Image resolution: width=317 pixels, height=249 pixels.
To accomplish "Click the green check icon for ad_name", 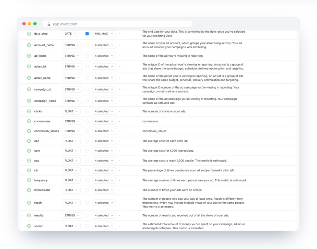I will (29, 56).
